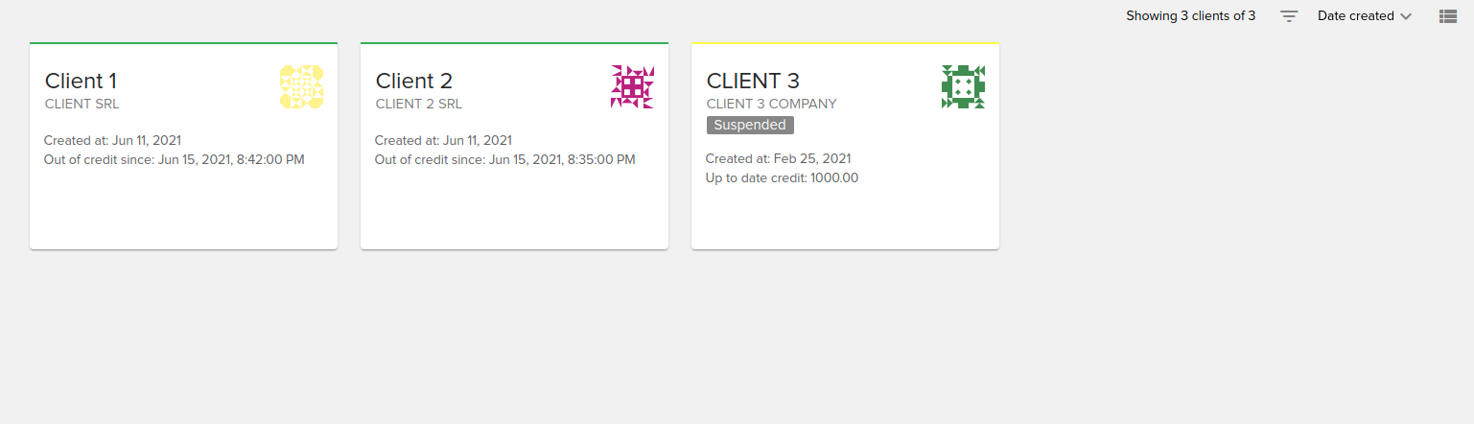The width and height of the screenshot is (1474, 424).
Task: Click CLIENT 3 green avatar icon
Action: click(x=963, y=86)
